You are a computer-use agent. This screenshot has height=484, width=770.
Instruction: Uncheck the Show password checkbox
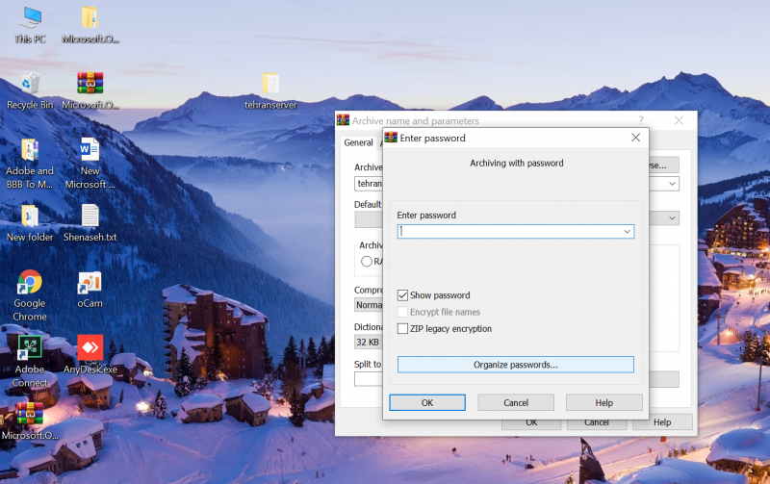pyautogui.click(x=403, y=295)
